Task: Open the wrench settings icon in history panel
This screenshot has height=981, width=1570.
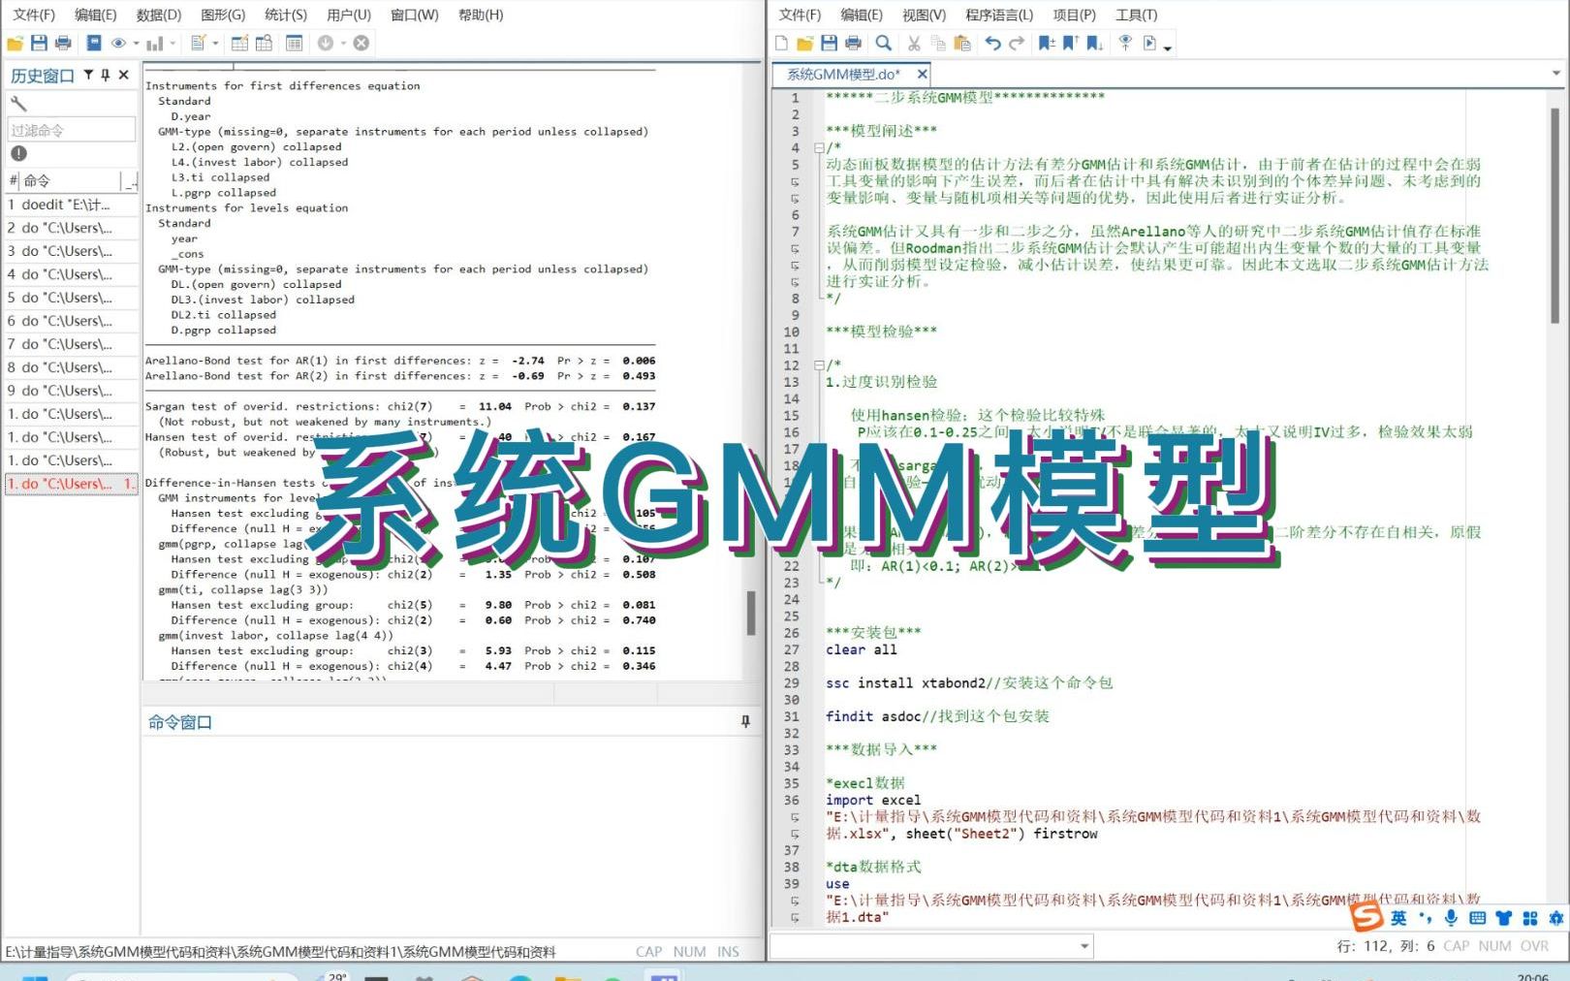Action: pos(18,103)
